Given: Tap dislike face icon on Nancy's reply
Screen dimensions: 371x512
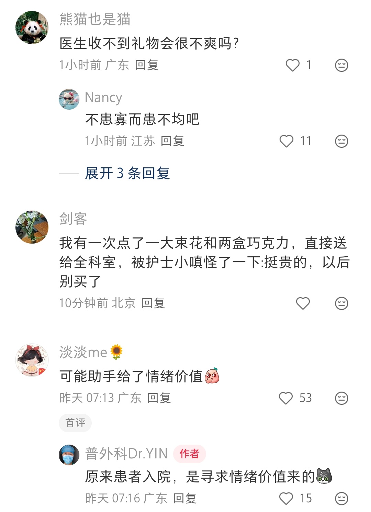Looking at the screenshot, I should 341,141.
